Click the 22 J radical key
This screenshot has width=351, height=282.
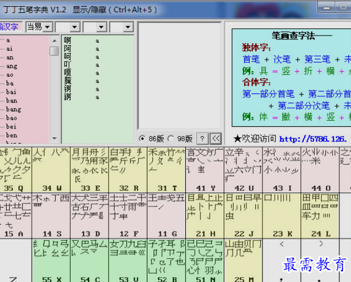[x=243, y=215]
